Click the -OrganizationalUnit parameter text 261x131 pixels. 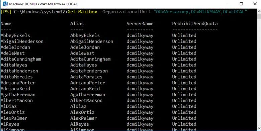pos(125,12)
